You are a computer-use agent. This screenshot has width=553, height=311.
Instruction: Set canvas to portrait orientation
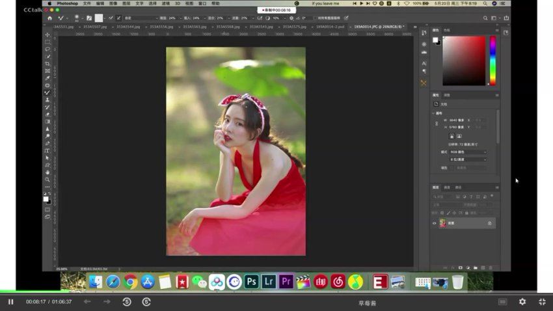452,136
